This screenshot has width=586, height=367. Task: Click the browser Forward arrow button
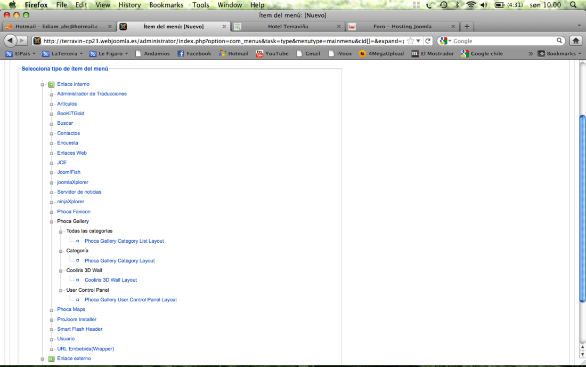22,41
